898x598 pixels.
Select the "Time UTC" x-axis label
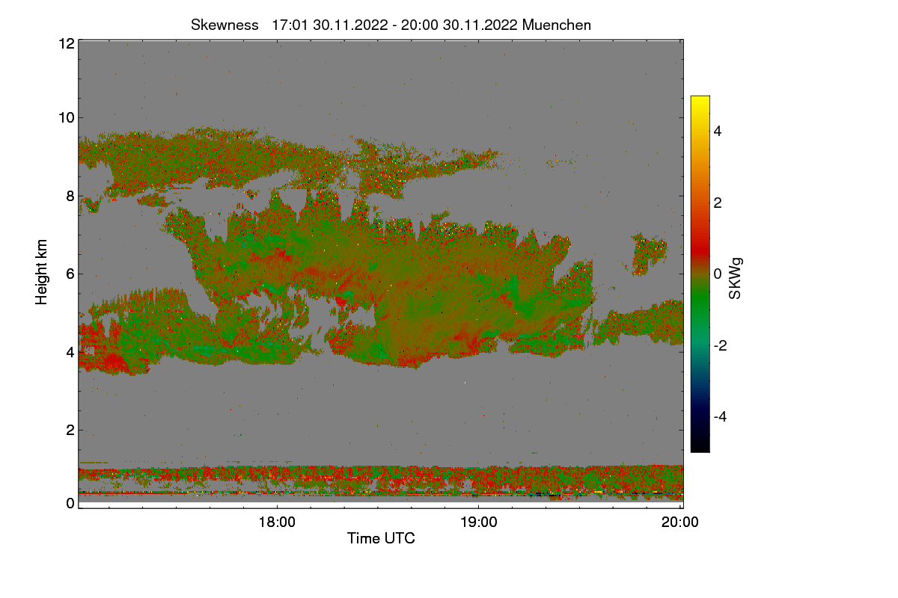381,538
